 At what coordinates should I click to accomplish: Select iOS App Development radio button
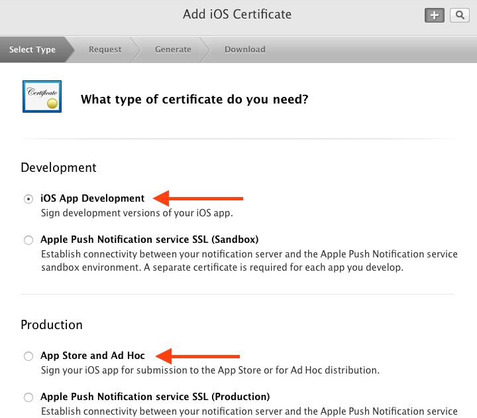[28, 199]
